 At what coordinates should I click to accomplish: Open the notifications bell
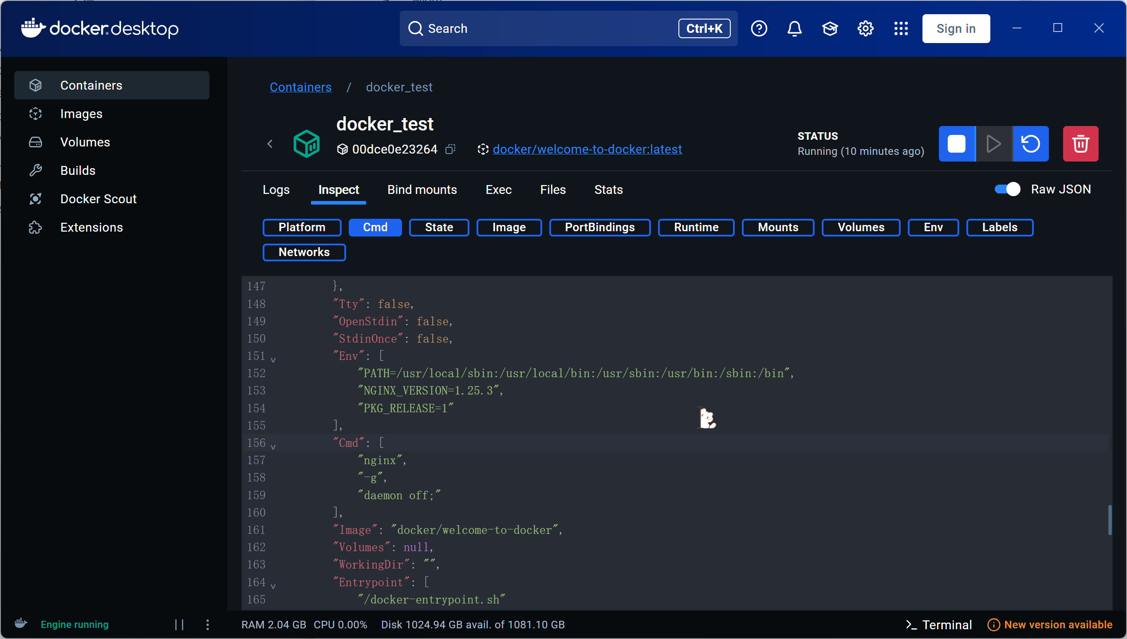coord(794,29)
